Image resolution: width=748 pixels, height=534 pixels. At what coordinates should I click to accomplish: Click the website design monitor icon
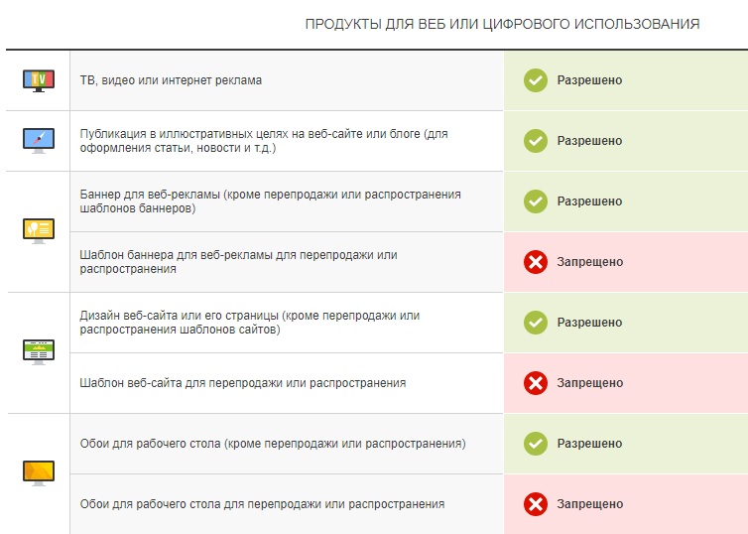38,351
